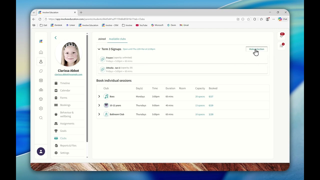Click the Frozen club theatre icon
The image size is (320, 180).
[102, 59]
